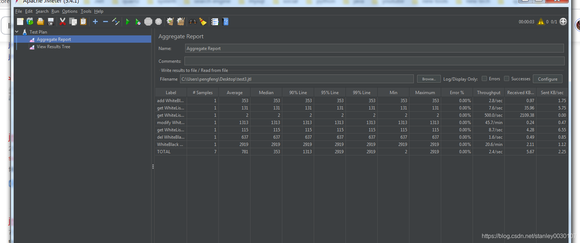Open search with binoculars icon
Image resolution: width=580 pixels, height=243 pixels.
193,22
